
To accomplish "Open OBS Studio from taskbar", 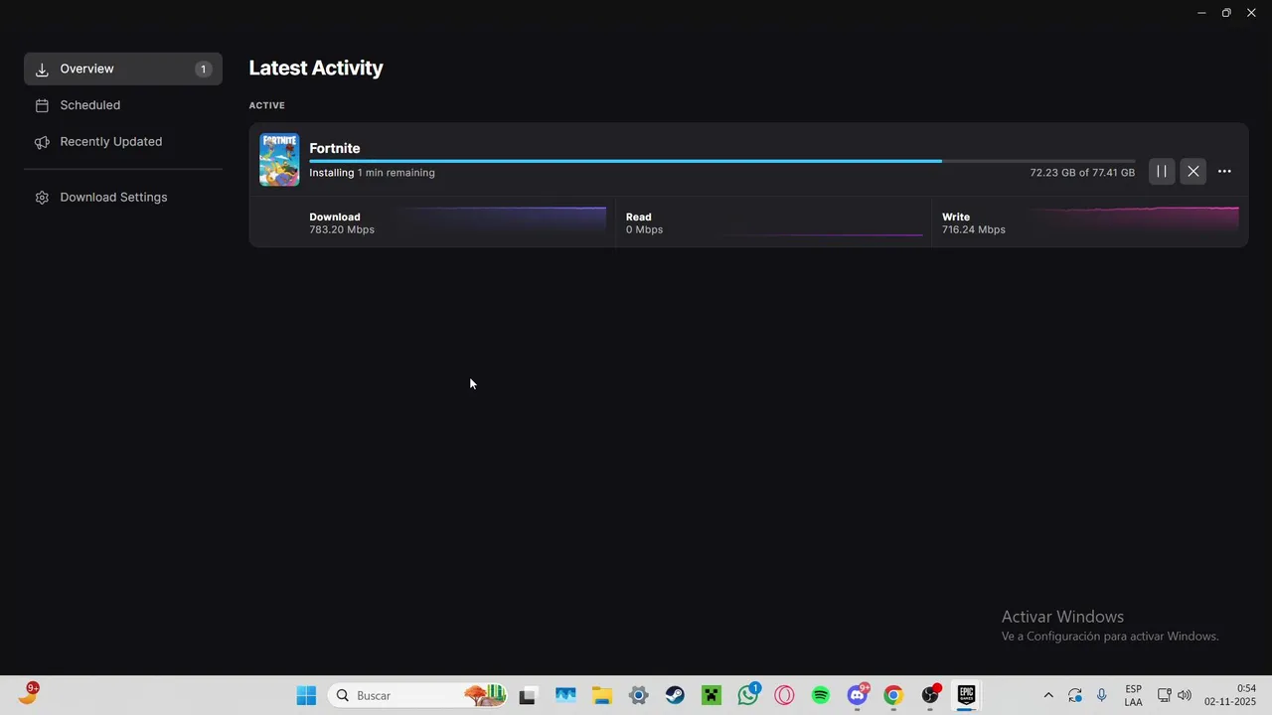I will (930, 695).
